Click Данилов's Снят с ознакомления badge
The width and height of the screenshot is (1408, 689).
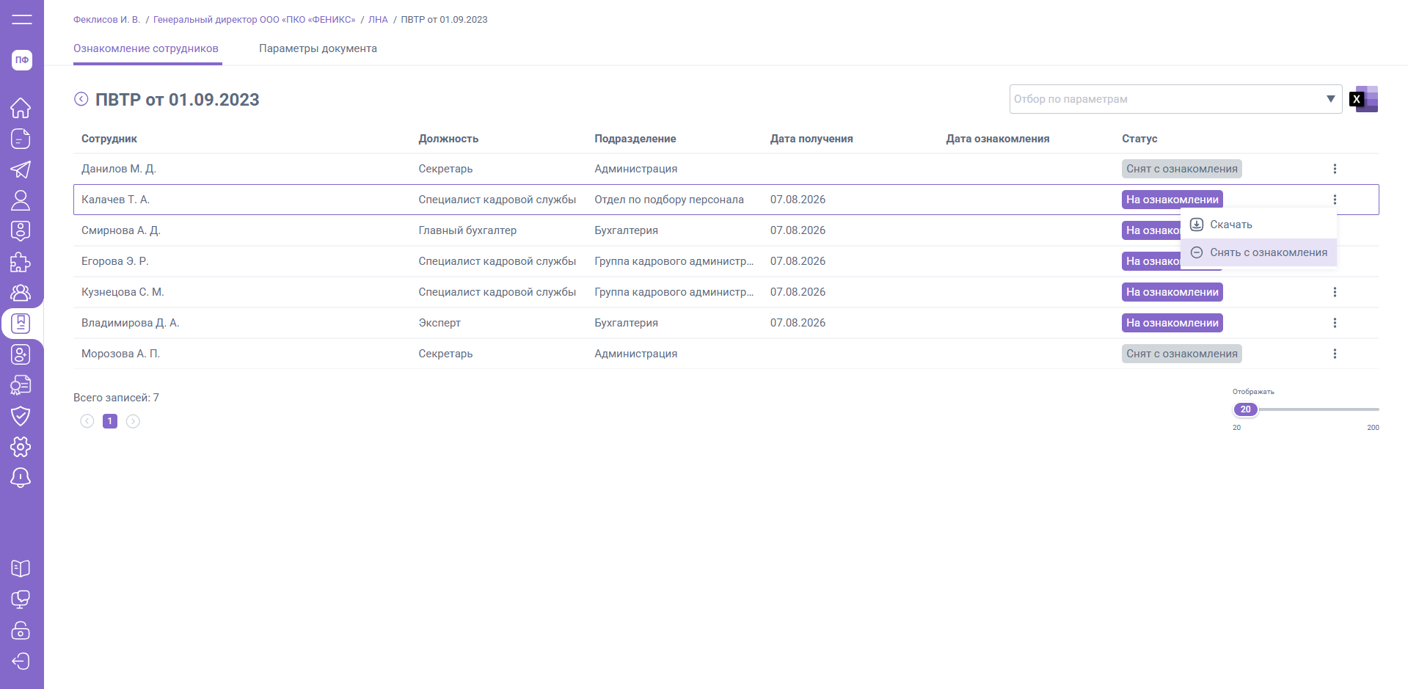coord(1182,169)
